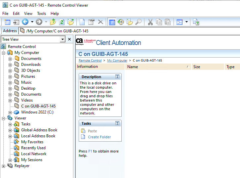
Task: Click the scissors Cut icon
Action: pos(150,22)
